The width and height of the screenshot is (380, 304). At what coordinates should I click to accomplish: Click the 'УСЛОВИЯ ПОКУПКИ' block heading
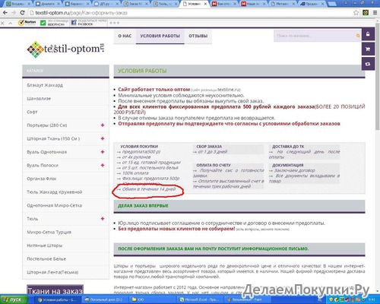pyautogui.click(x=139, y=147)
